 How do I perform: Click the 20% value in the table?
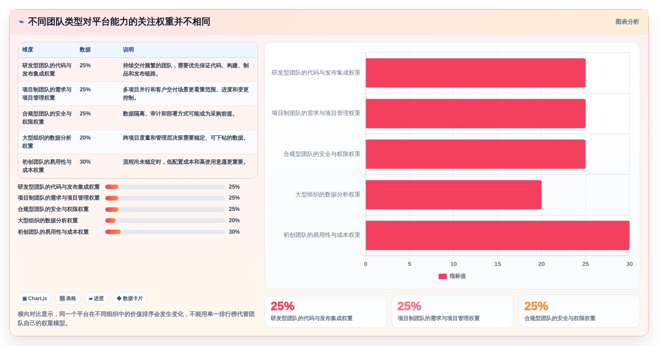(85, 138)
